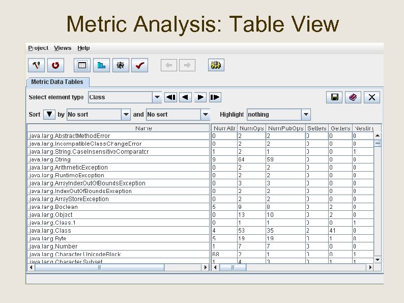Click the NumAttr value 68 for UnicodeBlock

click(x=224, y=254)
